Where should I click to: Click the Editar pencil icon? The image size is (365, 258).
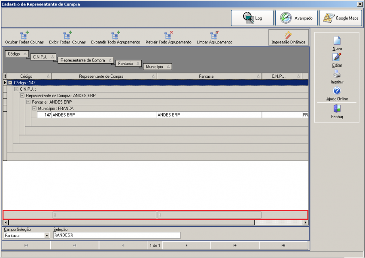click(337, 57)
